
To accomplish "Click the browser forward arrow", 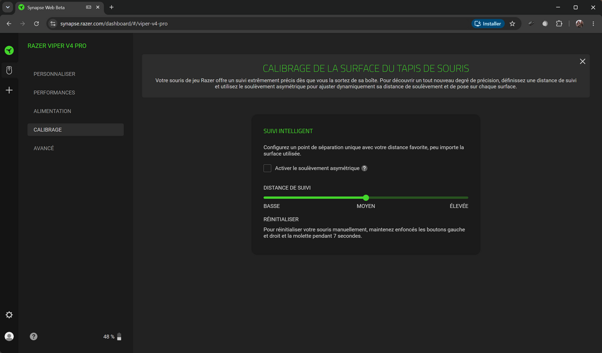I will [23, 24].
